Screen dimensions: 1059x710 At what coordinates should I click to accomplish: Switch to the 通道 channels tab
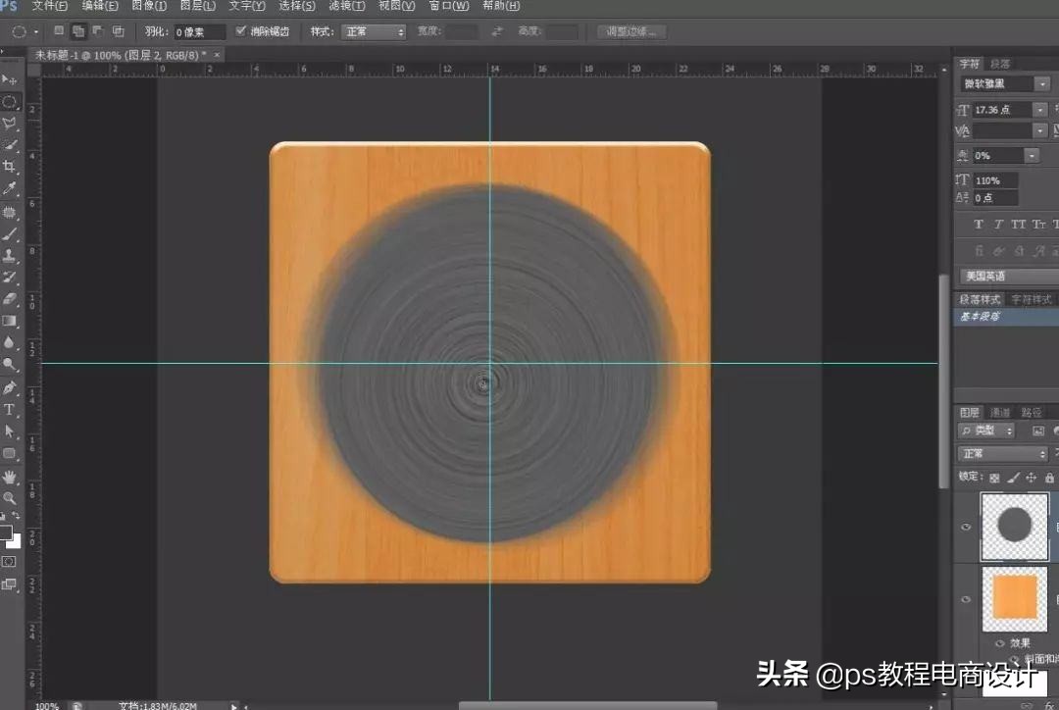point(999,413)
